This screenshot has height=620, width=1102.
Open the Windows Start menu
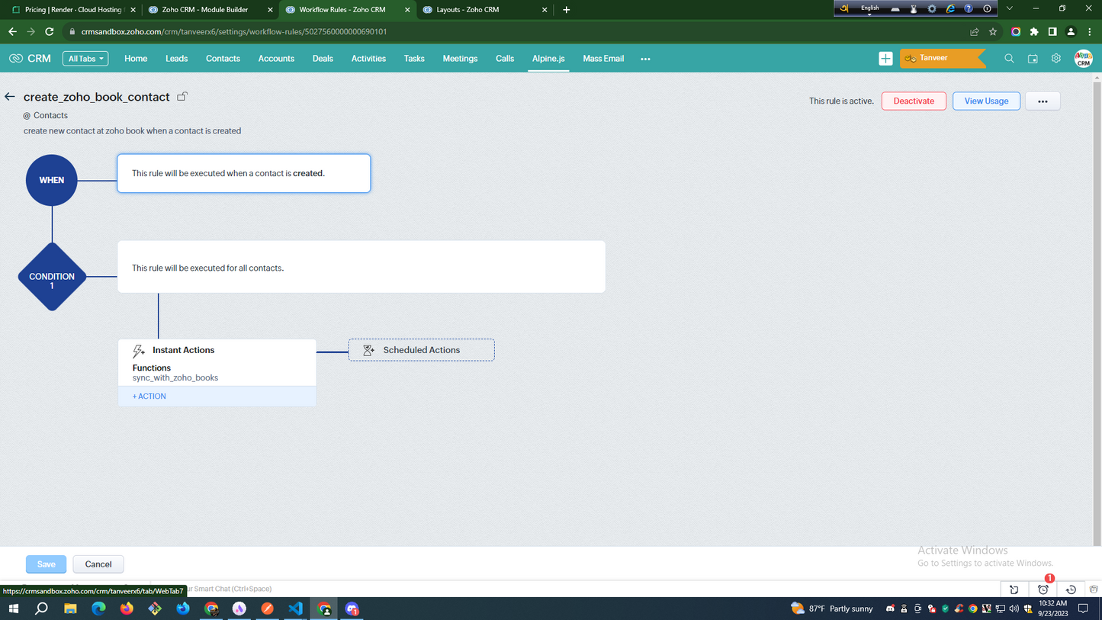(x=13, y=609)
